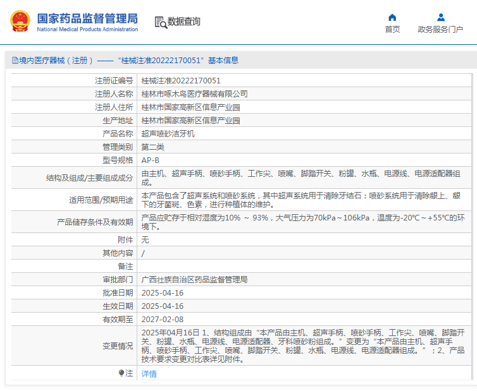Click the validity date 2027-02-08
Screen dimensions: 477x391
click(162, 319)
